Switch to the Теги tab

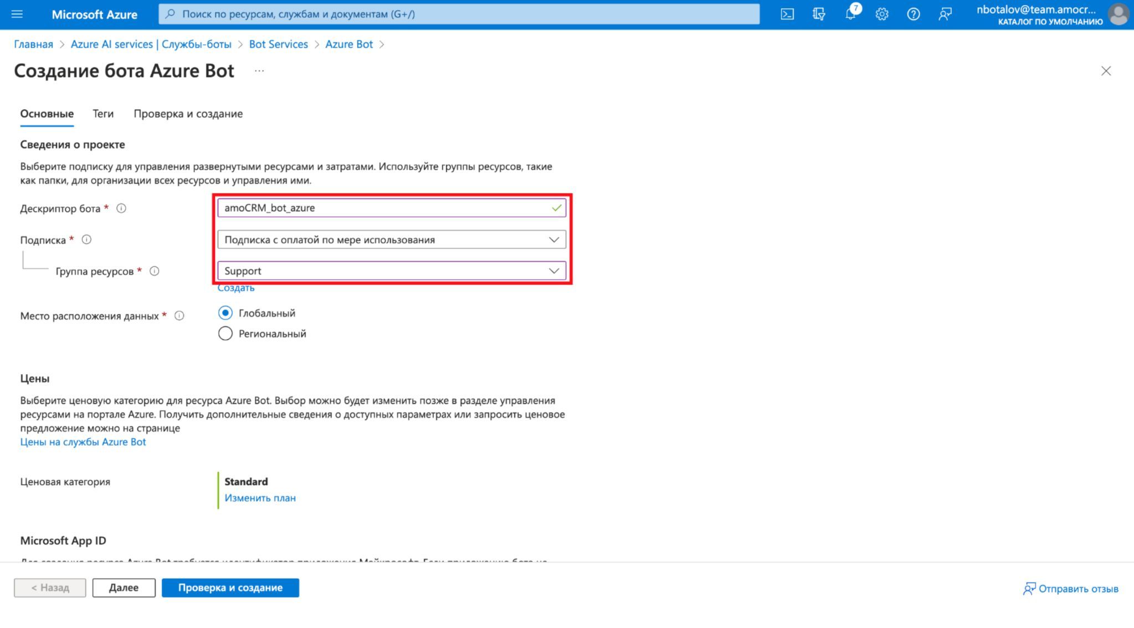103,114
